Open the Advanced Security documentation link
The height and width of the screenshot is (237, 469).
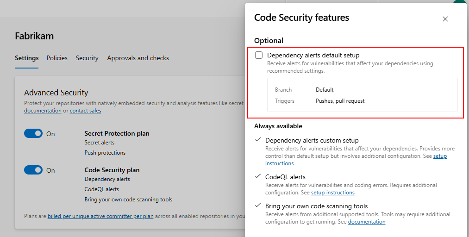point(43,111)
